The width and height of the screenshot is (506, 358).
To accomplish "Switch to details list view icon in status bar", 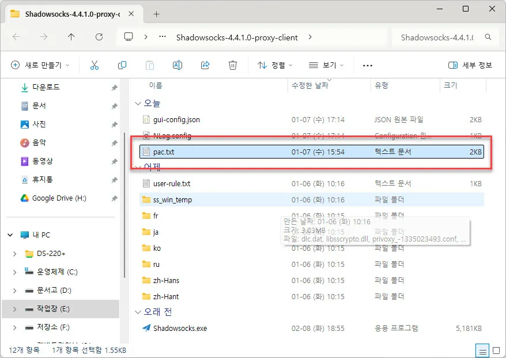I will (482, 351).
